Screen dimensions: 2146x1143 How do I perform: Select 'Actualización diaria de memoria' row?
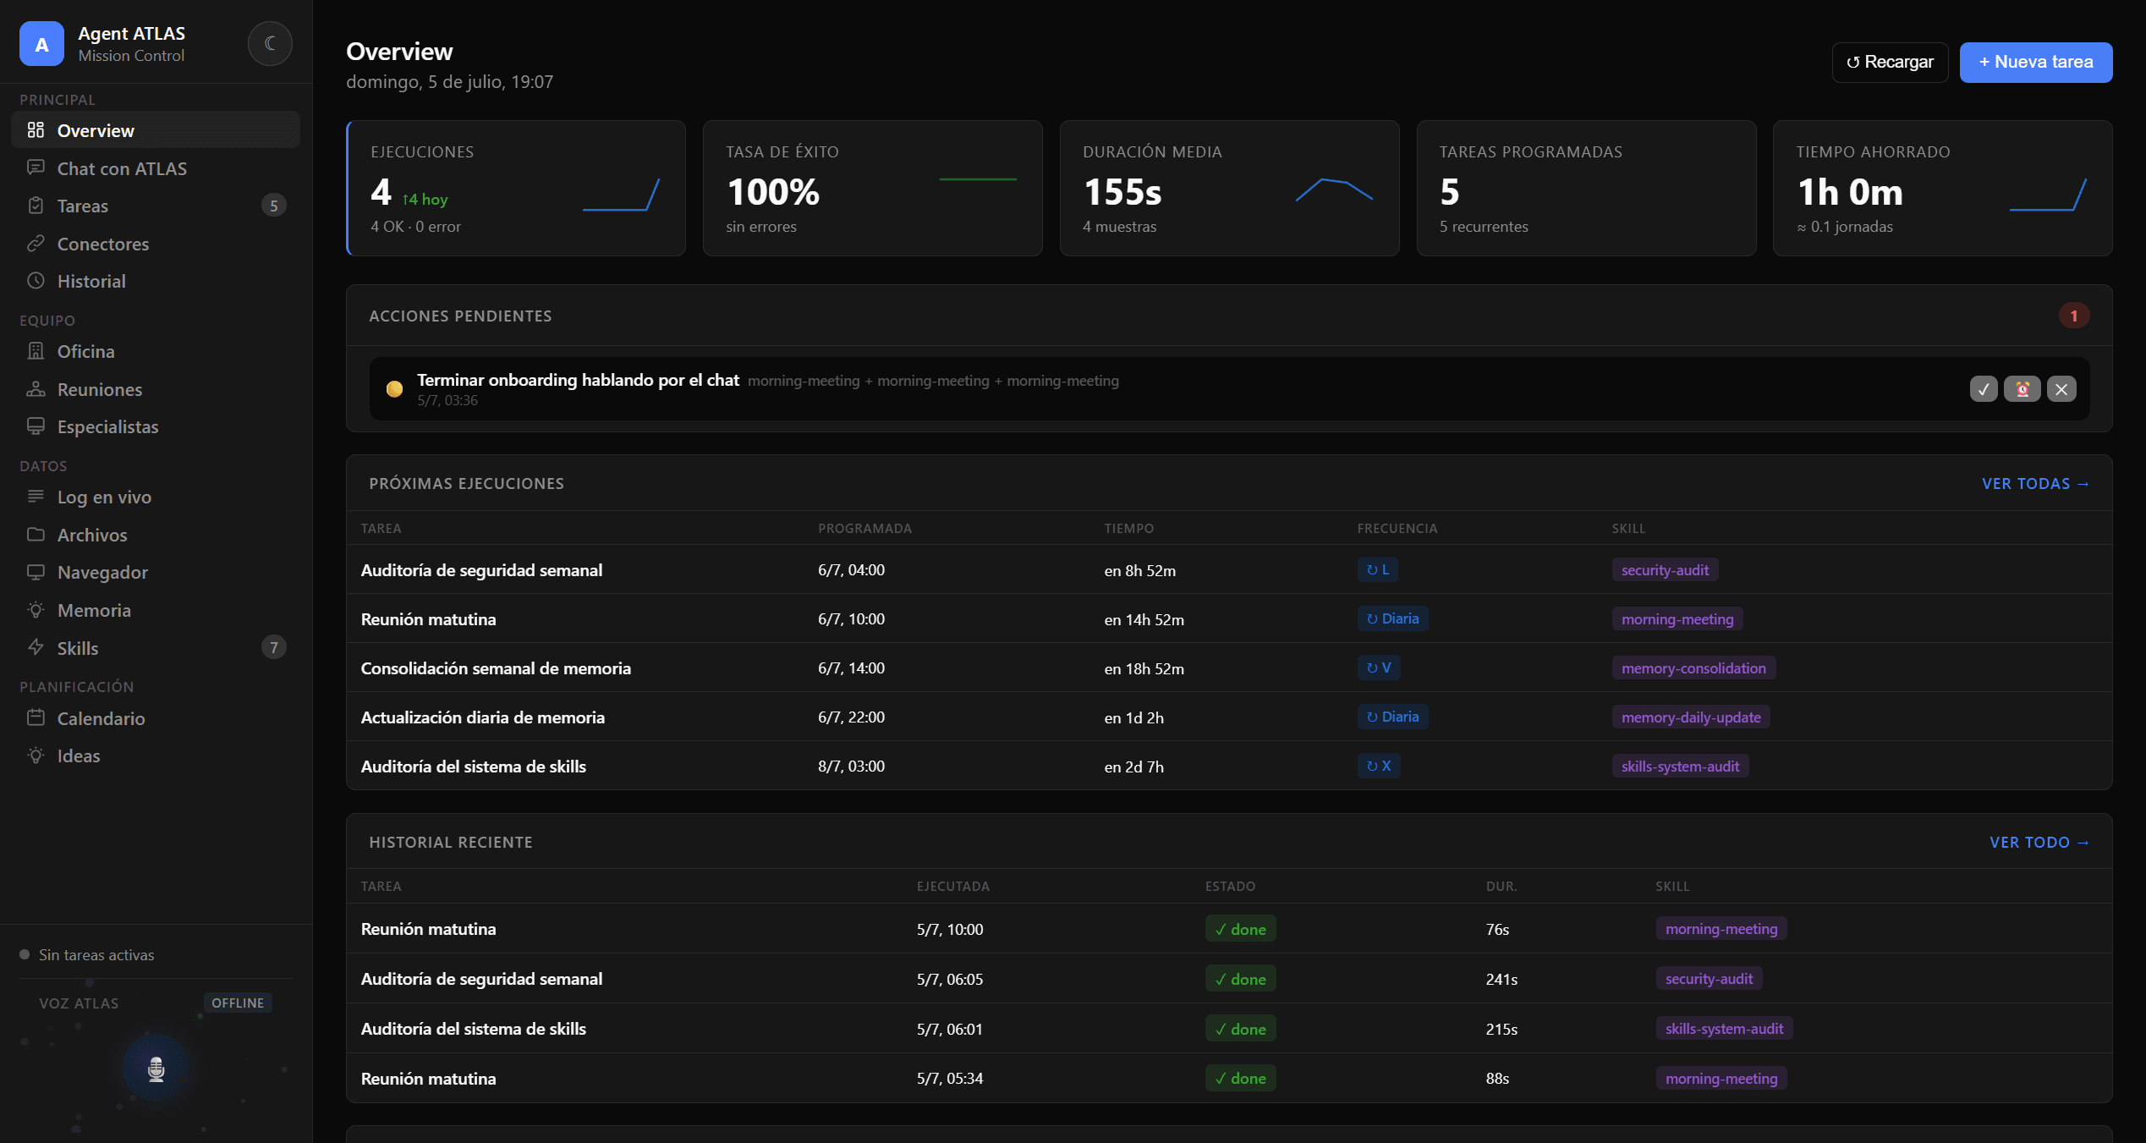1229,717
